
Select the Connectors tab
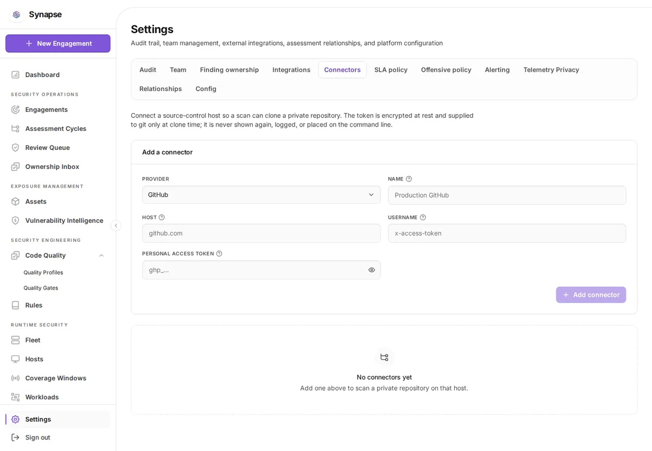point(342,70)
